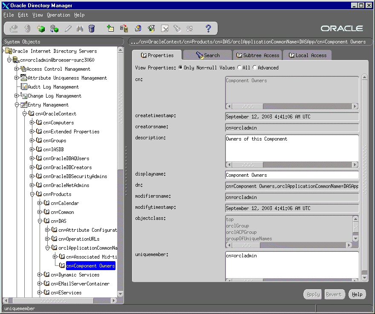Viewport: 375px width, 314px height.
Task: Choose Only Non-null Values option
Action: click(x=182, y=68)
